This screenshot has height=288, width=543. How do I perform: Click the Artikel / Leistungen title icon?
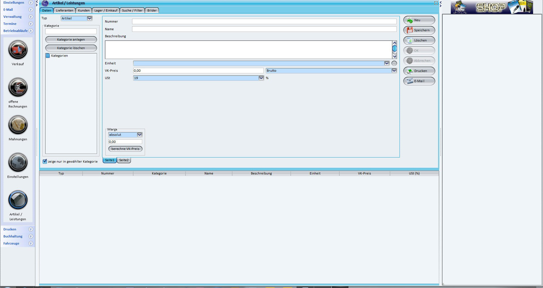pos(45,3)
